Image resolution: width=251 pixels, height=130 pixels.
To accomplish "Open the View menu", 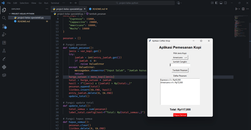I will click(x=34, y=3).
